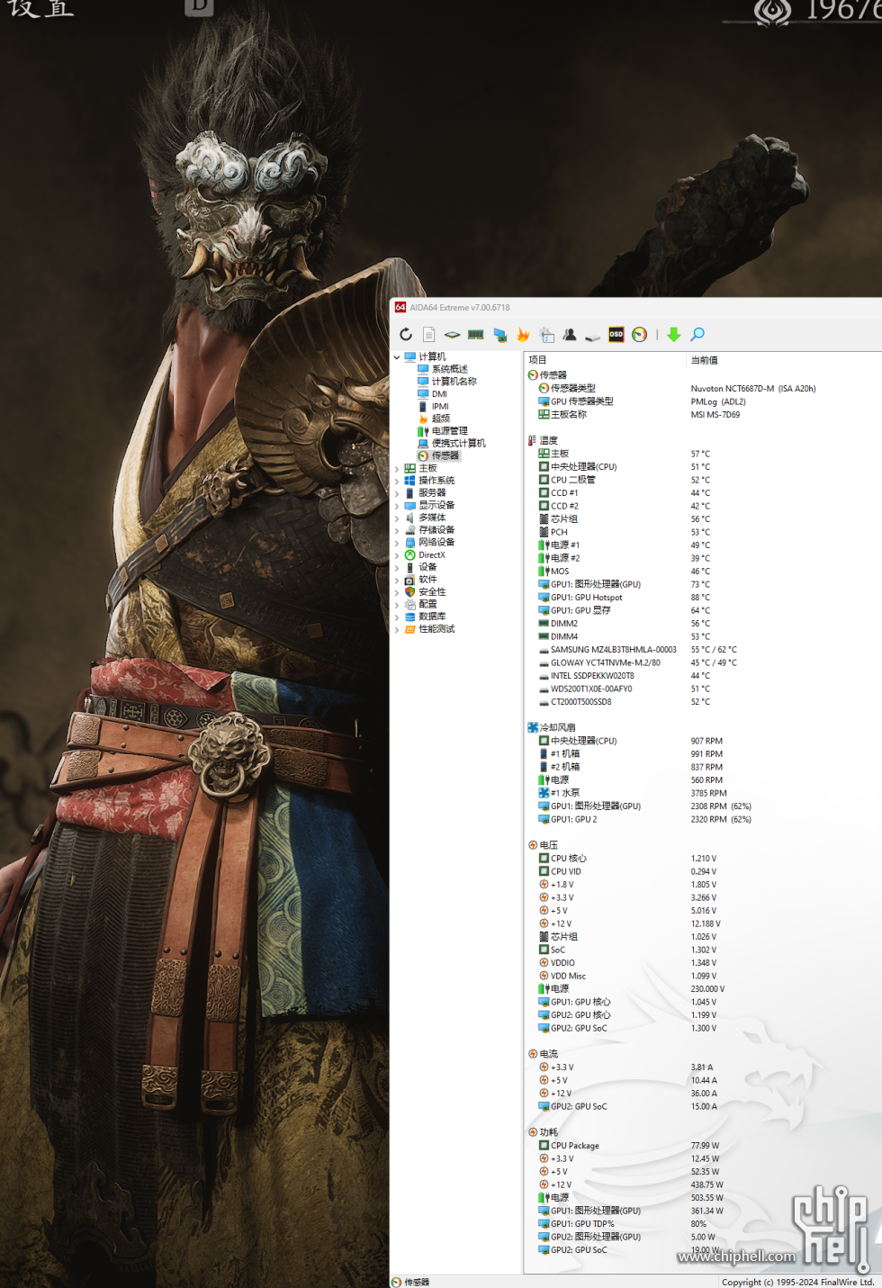Click the green download arrow toolbar icon
This screenshot has width=882, height=1288.
tap(673, 335)
